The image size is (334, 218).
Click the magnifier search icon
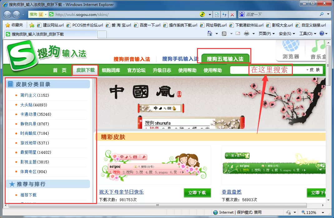point(322,14)
